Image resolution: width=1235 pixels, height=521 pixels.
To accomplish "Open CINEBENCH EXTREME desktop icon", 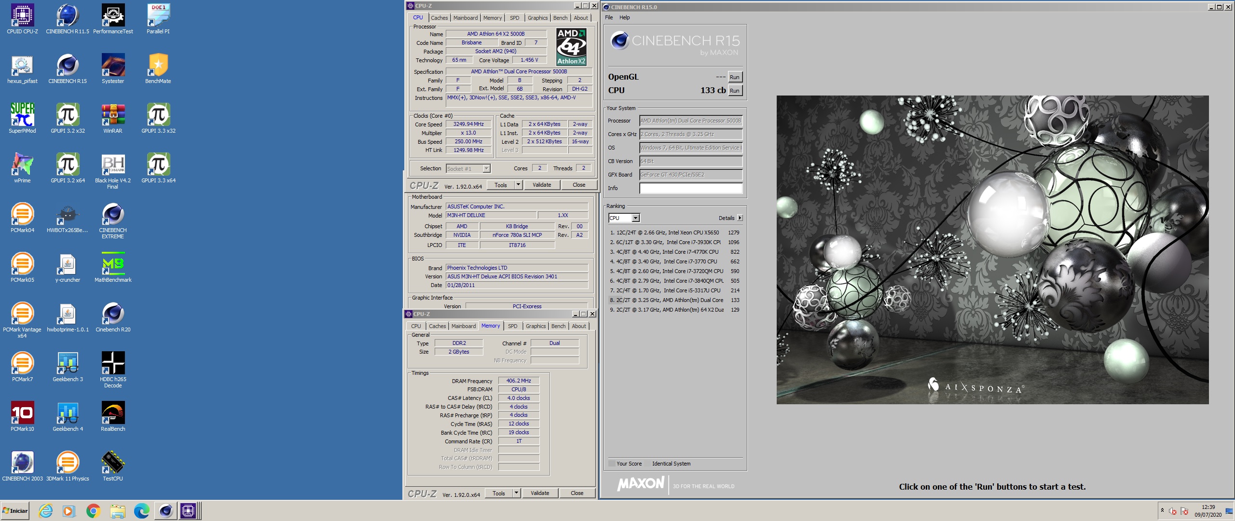I will [x=113, y=220].
